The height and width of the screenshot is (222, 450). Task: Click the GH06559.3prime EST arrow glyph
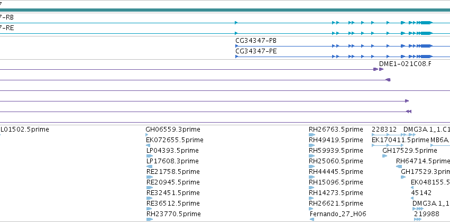tap(147, 134)
